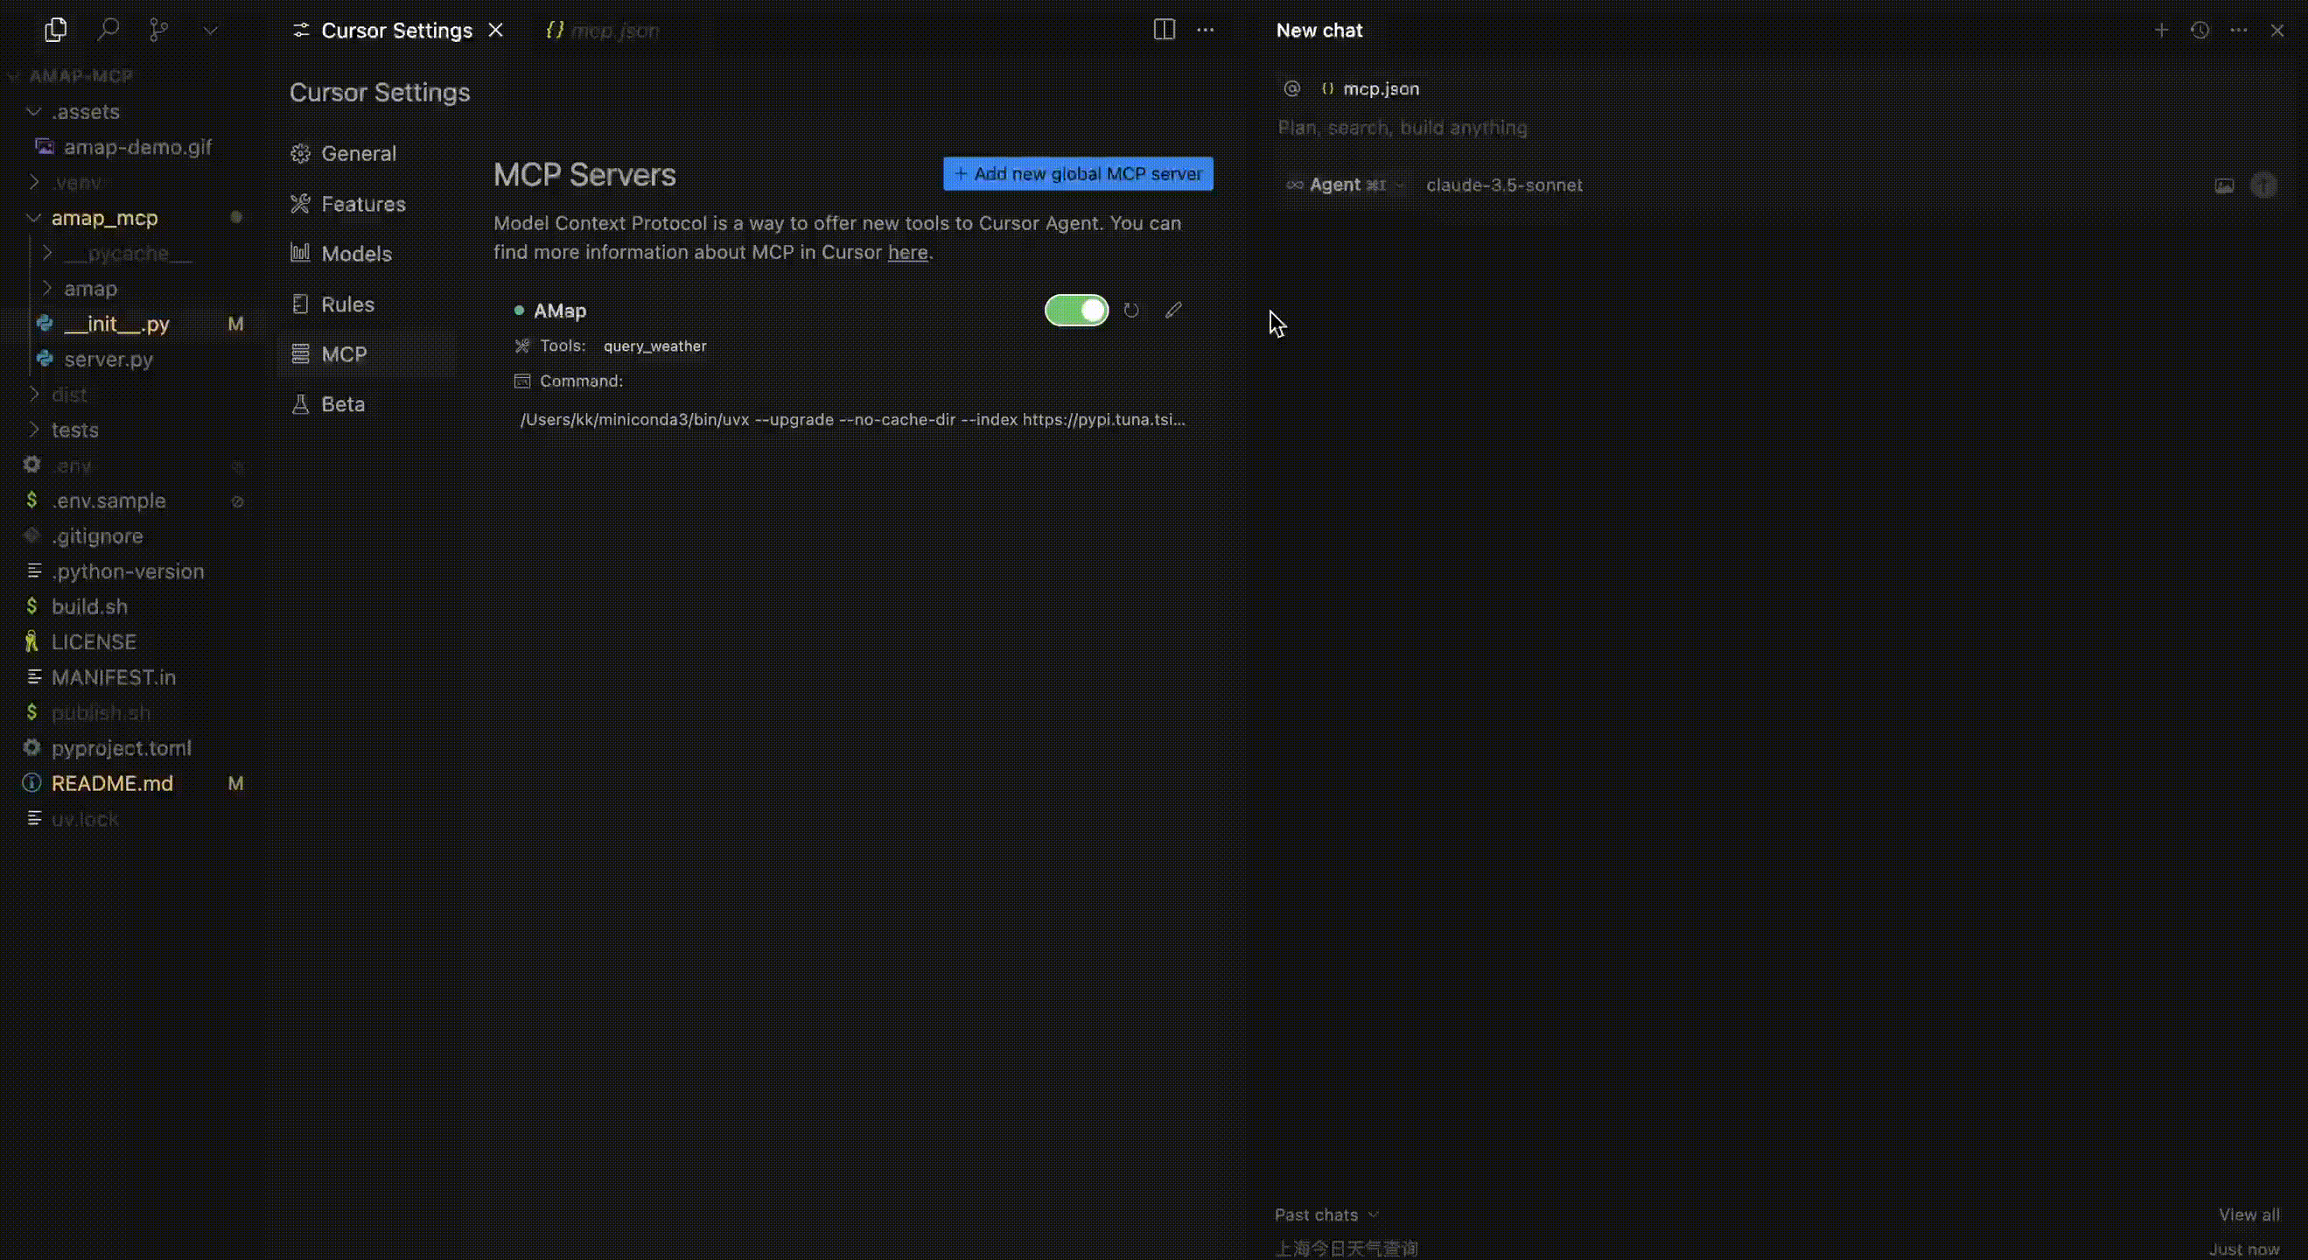
Task: Edit the AMap server with pencil icon
Action: tap(1174, 310)
